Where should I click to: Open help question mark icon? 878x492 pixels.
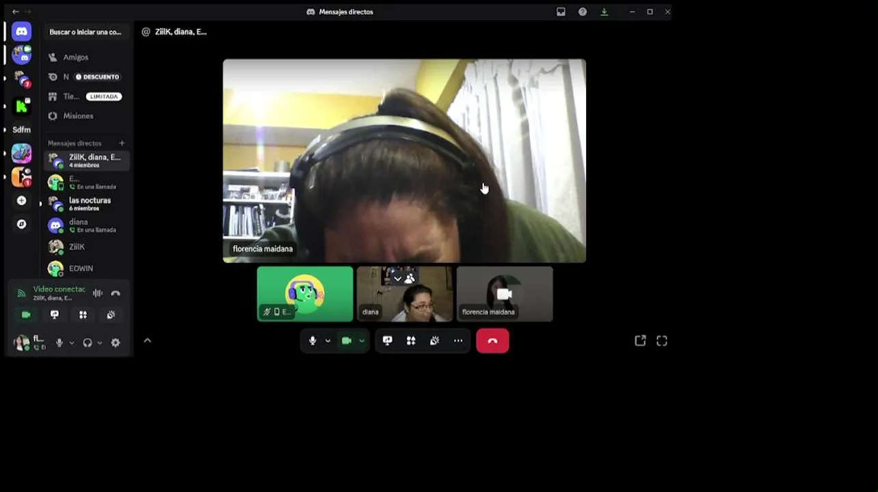click(x=583, y=12)
